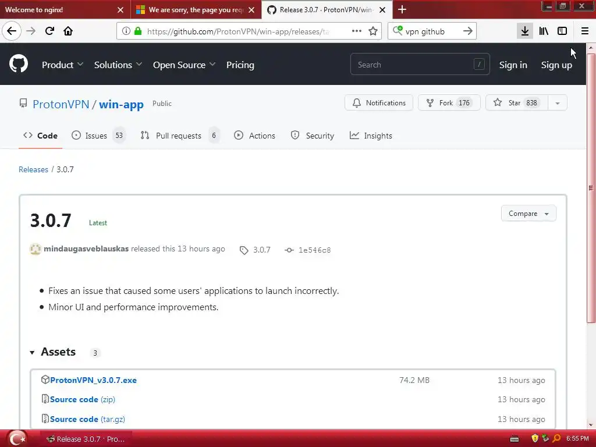Click the shield icon in system tray
Viewport: 596px width, 447px height.
[535, 439]
